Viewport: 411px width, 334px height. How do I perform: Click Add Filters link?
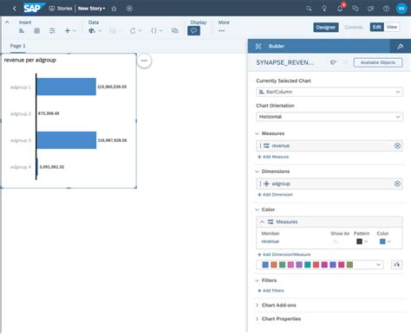pyautogui.click(x=271, y=291)
